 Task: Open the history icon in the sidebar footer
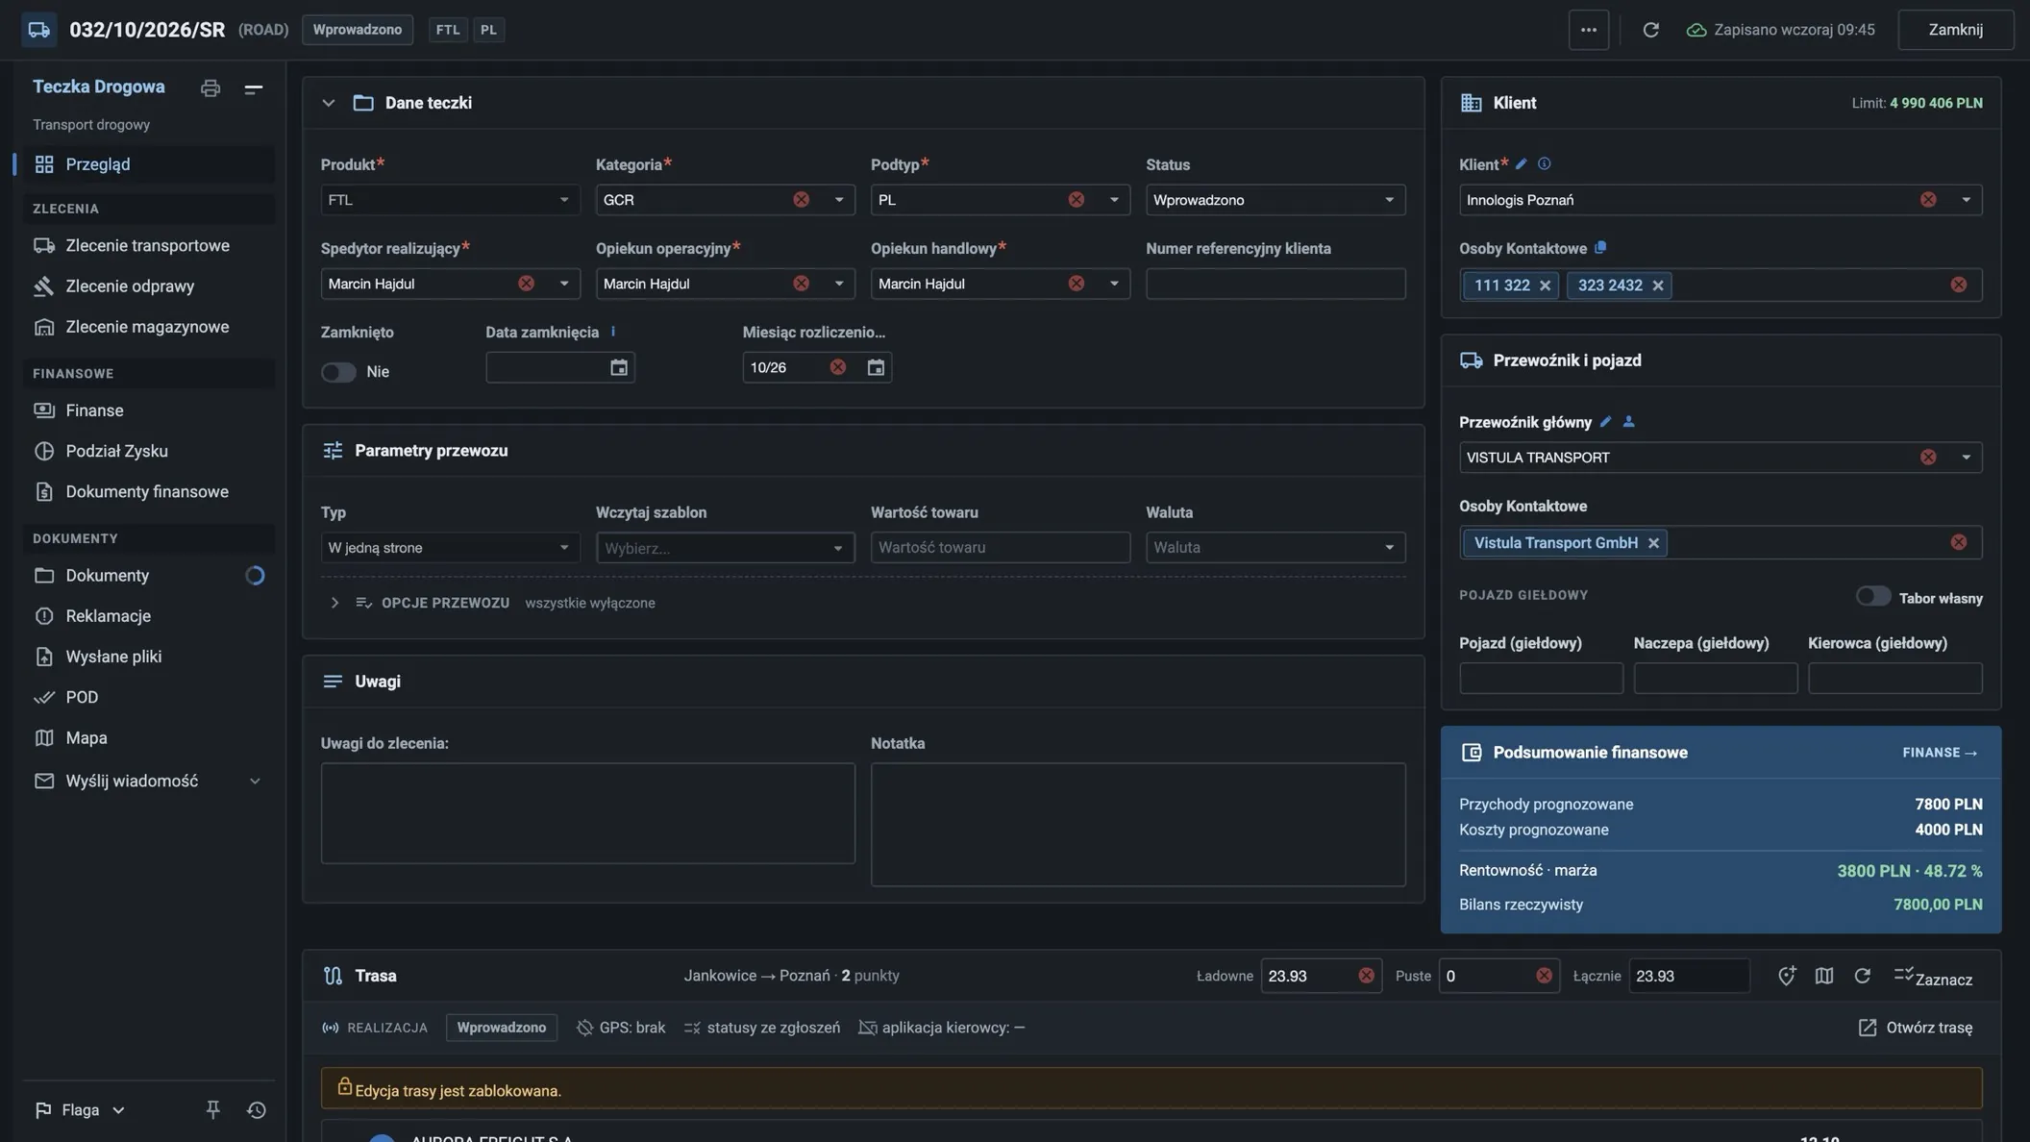[x=256, y=1110]
